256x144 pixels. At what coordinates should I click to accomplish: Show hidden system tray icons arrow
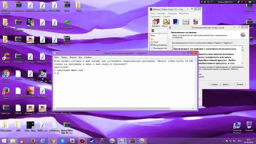click(223, 141)
